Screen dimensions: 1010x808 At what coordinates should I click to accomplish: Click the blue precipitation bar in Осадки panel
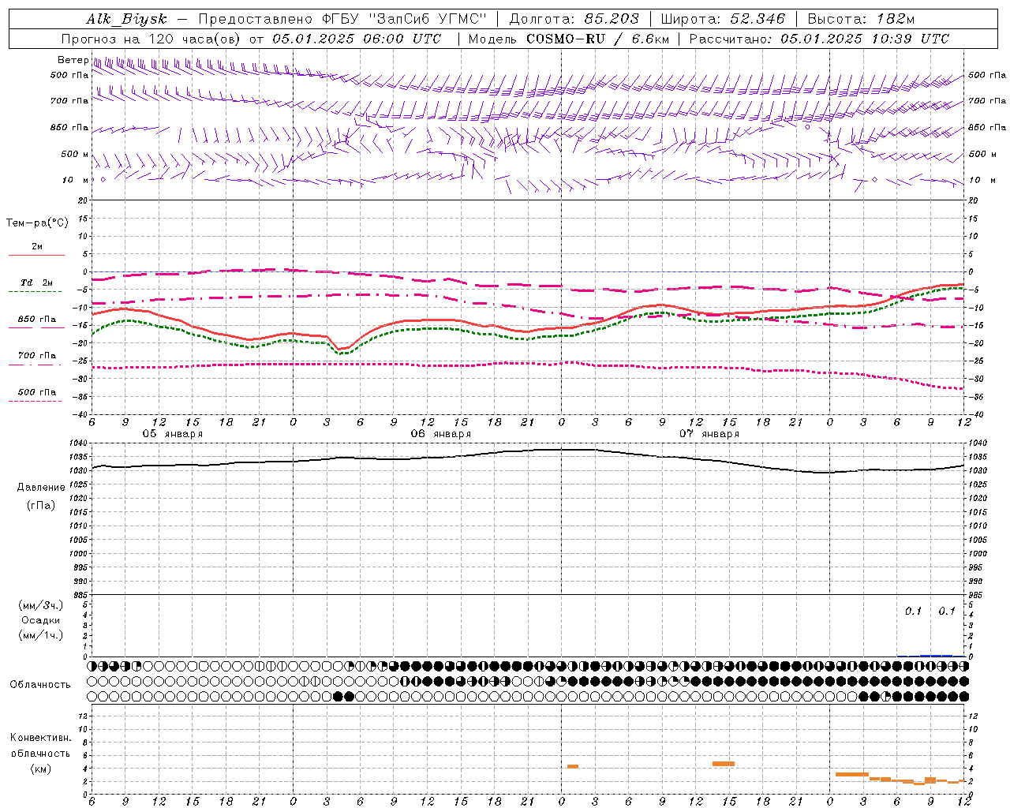[937, 655]
